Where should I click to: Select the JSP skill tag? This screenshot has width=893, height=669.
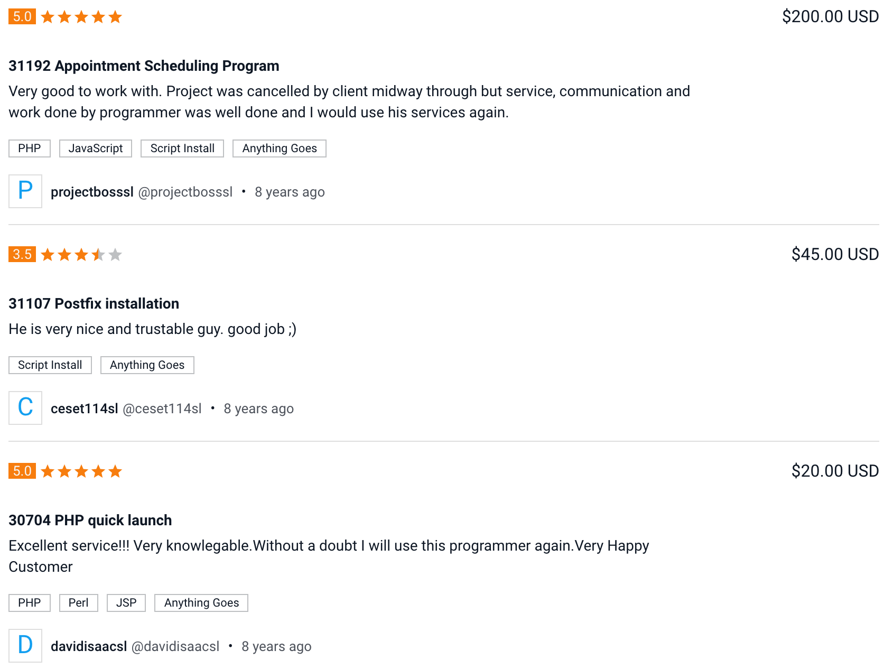126,603
